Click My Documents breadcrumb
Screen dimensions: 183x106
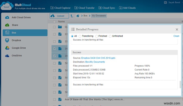[x=99, y=16]
